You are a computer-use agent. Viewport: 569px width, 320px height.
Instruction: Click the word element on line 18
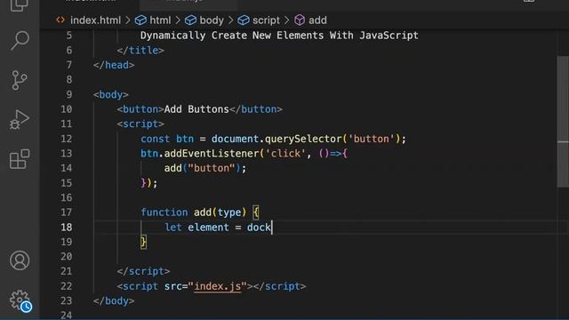(208, 228)
